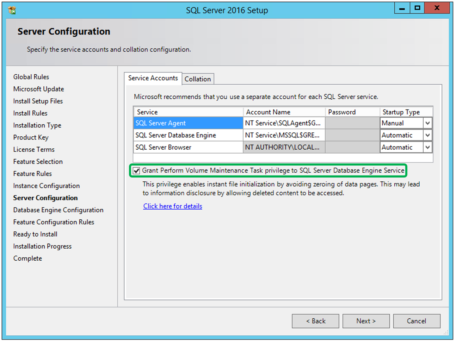The width and height of the screenshot is (456, 342).
Task: Click the Back button
Action: click(x=315, y=321)
